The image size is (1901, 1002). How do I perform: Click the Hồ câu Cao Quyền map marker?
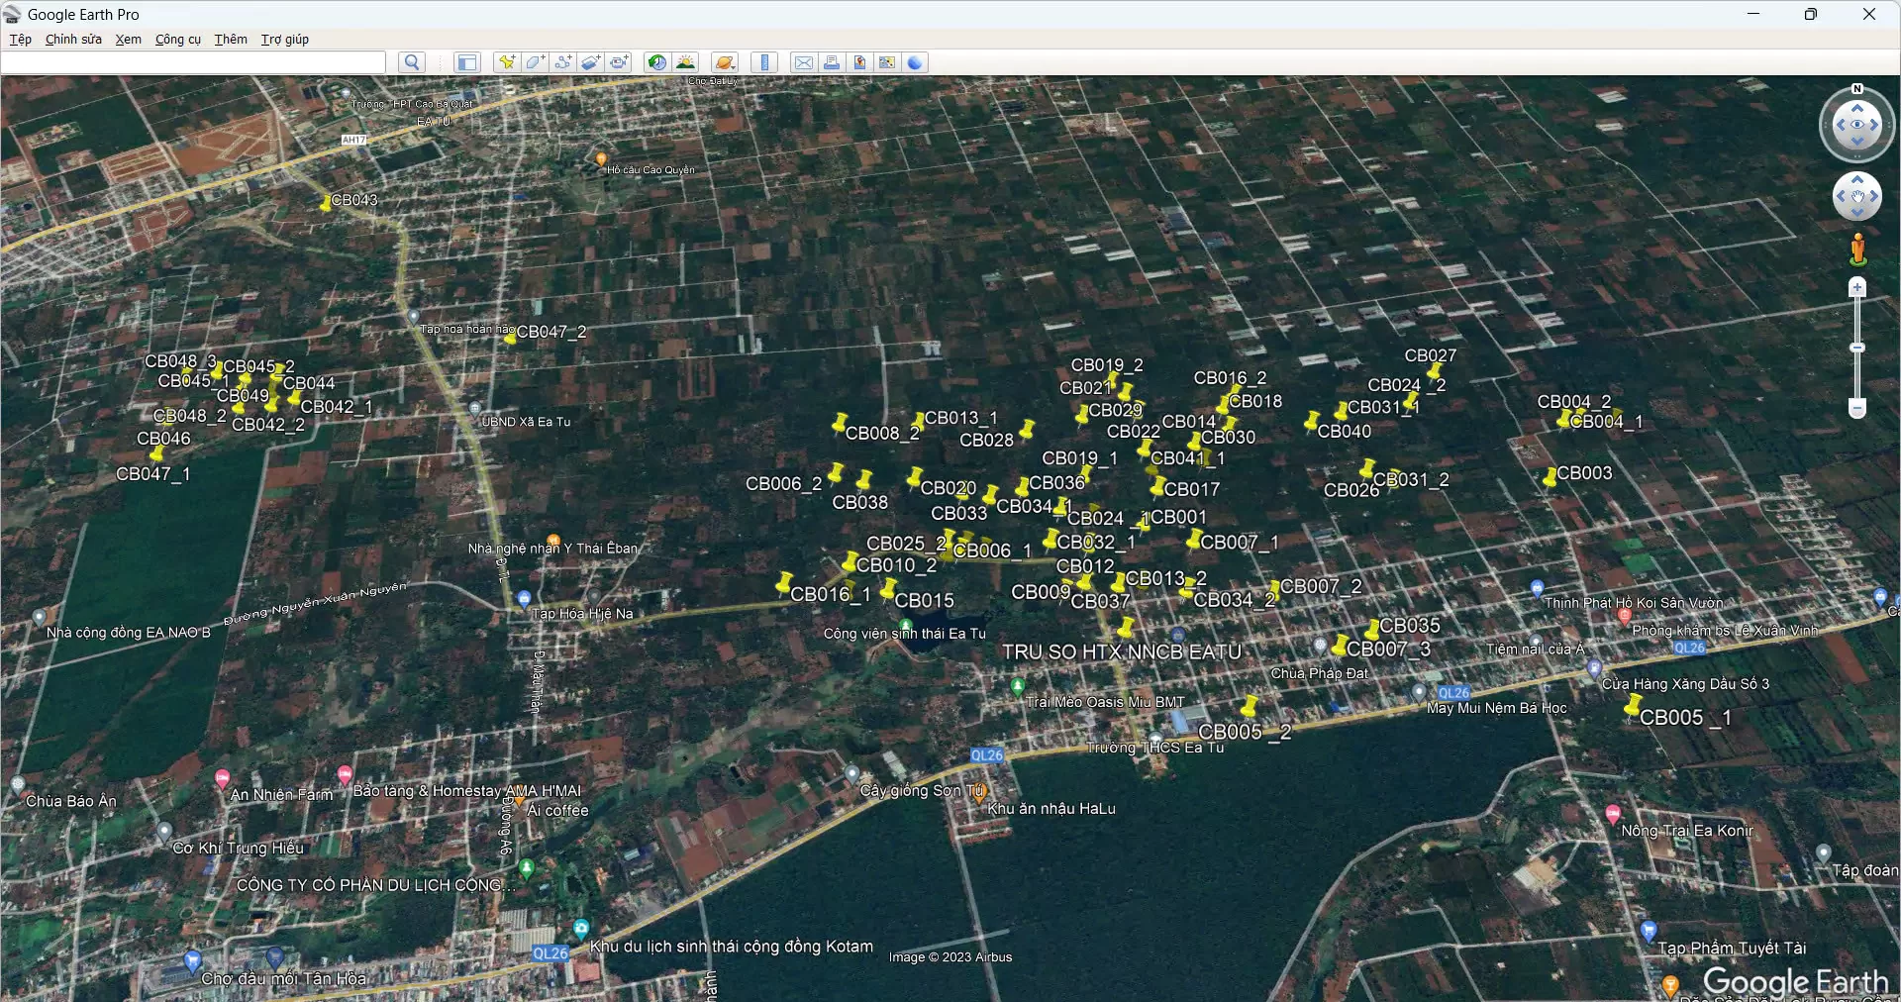point(601,159)
